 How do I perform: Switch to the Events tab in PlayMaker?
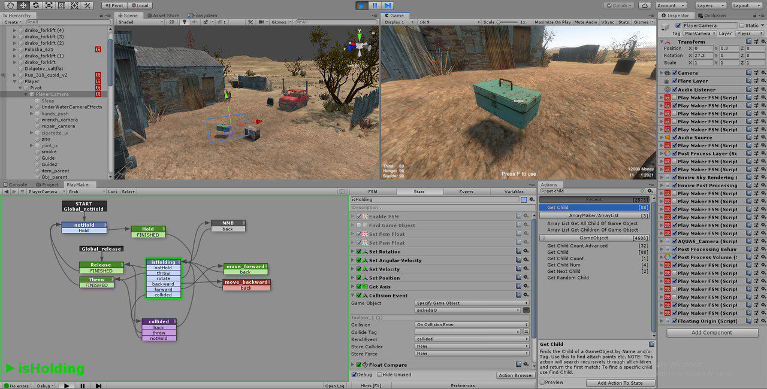466,192
